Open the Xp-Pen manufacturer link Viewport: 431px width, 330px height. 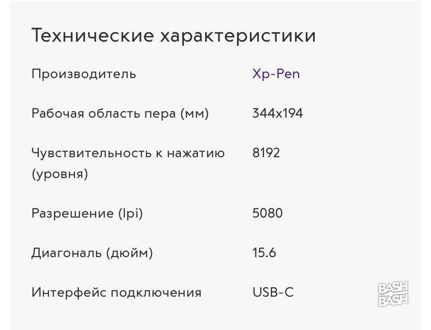[276, 74]
